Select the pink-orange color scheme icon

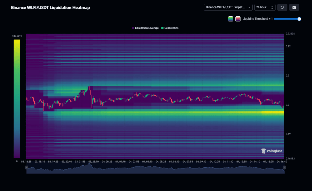point(238,19)
